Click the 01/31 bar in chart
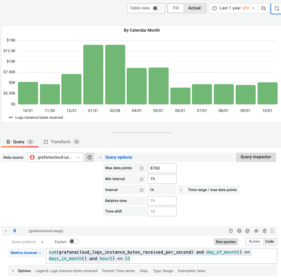Viewport: 281px width, 280px height. pyautogui.click(x=93, y=75)
